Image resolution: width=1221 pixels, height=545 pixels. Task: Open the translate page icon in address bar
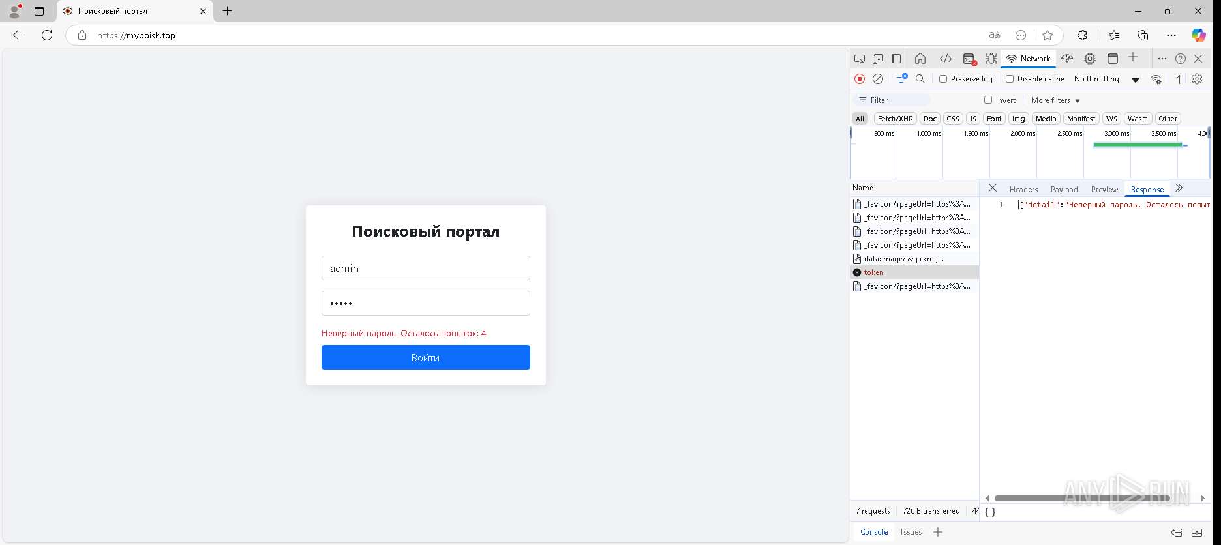point(995,35)
